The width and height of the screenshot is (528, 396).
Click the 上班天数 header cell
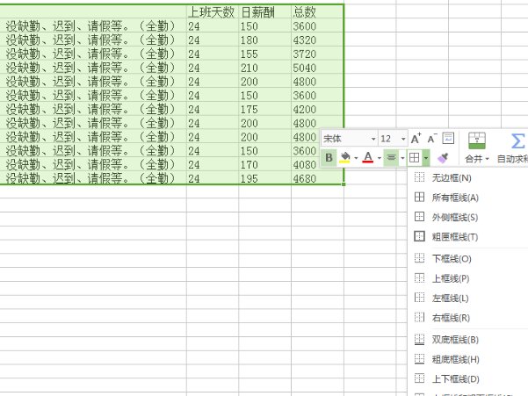coord(213,11)
